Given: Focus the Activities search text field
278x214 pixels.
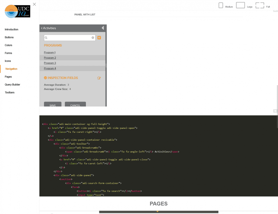Looking at the screenshot, I should pos(70,38).
